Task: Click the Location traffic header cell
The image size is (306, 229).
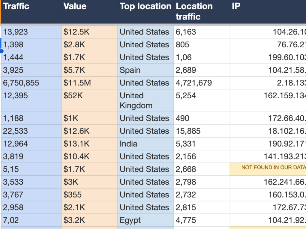Action: 202,12
